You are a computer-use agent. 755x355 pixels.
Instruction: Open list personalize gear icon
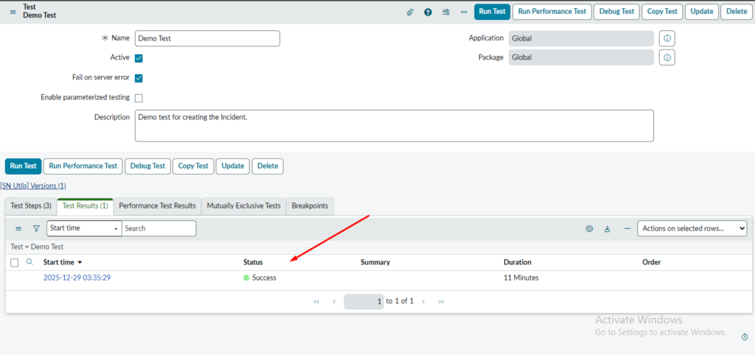tap(589, 229)
